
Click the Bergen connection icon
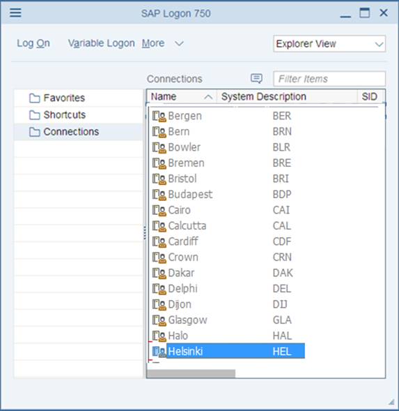tap(159, 116)
